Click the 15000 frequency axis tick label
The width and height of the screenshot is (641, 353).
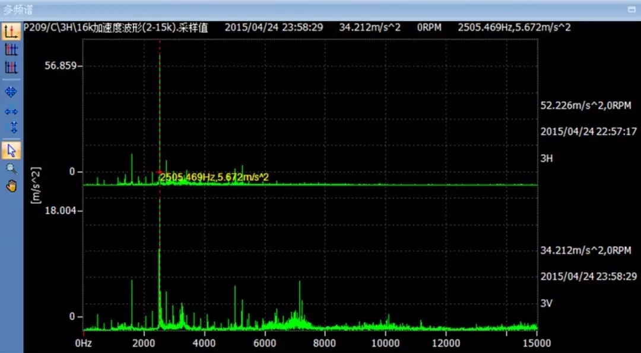[535, 343]
